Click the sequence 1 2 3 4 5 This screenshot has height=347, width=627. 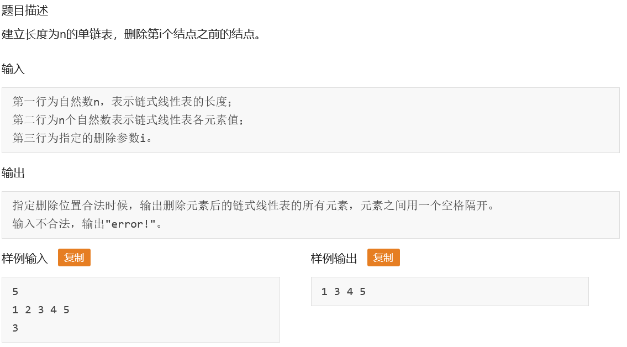[40, 309]
